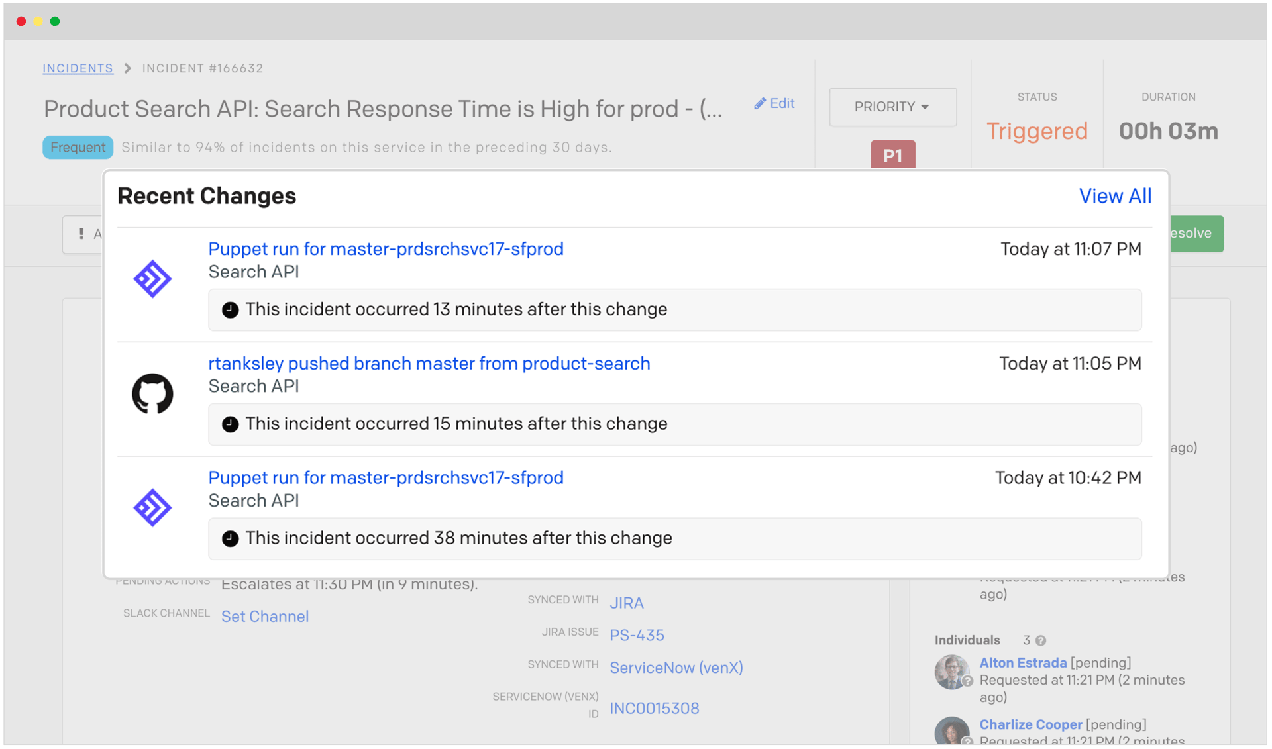Open ServiceNow ID INC0015308
The width and height of the screenshot is (1272, 749).
(654, 708)
